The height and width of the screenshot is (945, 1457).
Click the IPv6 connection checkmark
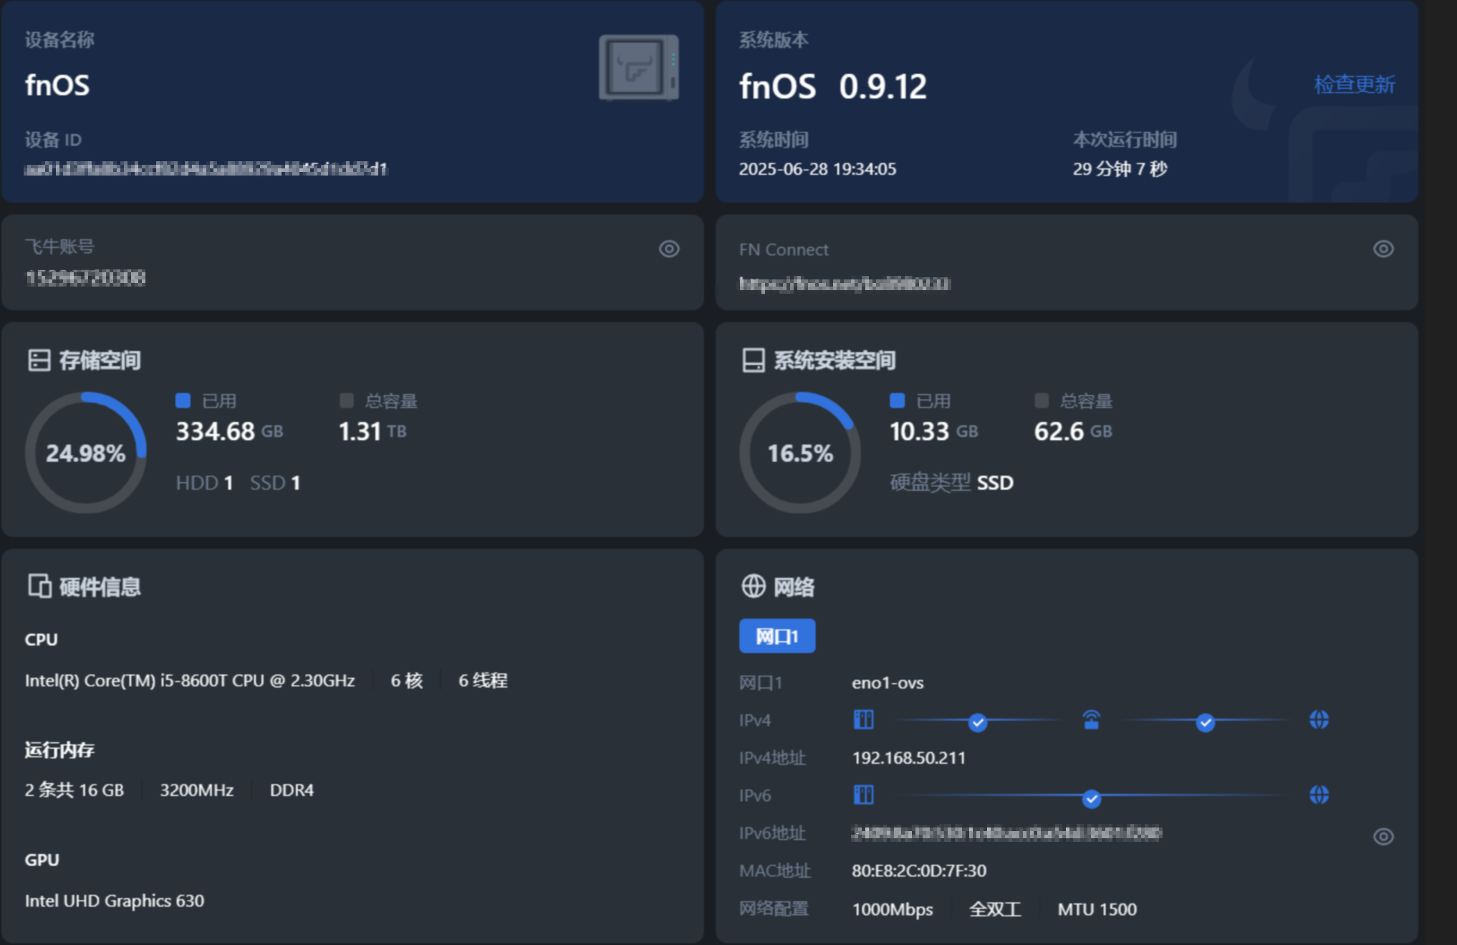click(1091, 798)
